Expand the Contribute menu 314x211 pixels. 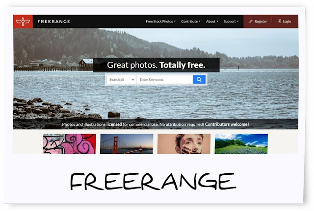[x=191, y=22]
